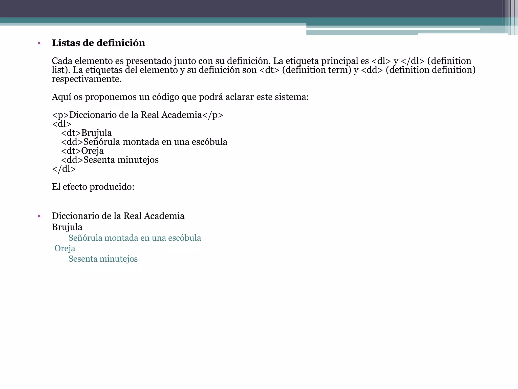
Task: Click the bulleted result 'Diccionario de la Real Academia'
Action: pos(118,216)
